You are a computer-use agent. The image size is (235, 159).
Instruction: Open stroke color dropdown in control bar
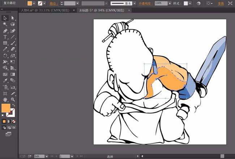coord(44,3)
